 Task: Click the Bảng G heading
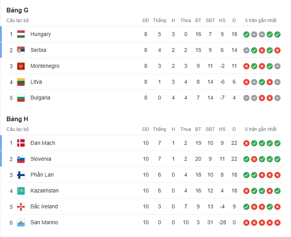pyautogui.click(x=17, y=10)
